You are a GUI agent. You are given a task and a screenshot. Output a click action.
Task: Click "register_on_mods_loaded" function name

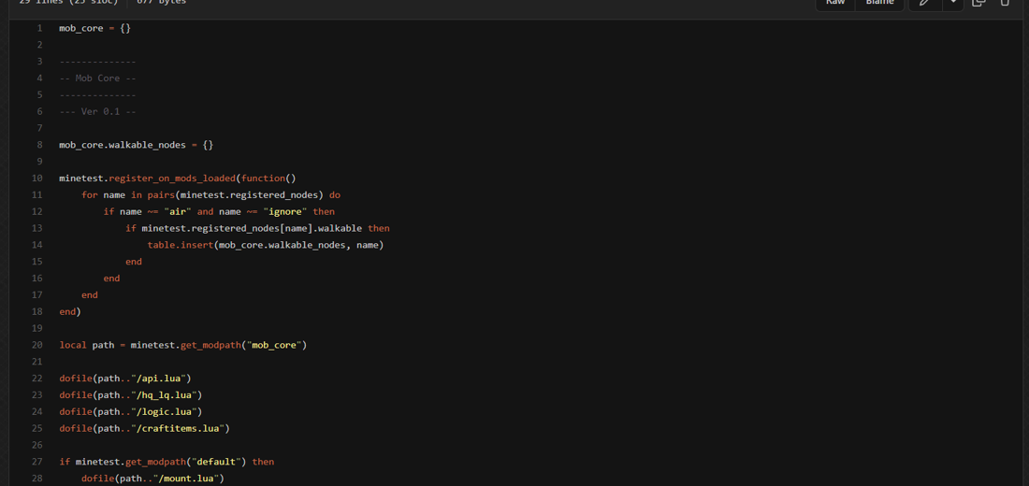click(172, 179)
